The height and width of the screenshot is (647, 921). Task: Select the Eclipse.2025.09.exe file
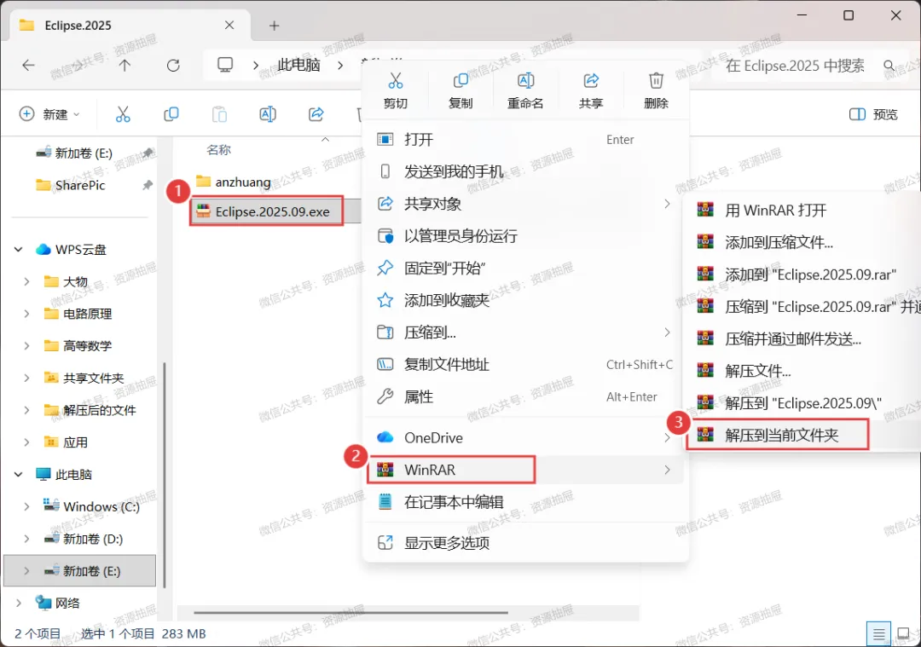[x=267, y=211]
